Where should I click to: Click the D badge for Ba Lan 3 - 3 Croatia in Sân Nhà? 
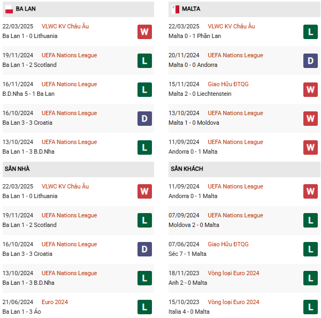pos(144,249)
